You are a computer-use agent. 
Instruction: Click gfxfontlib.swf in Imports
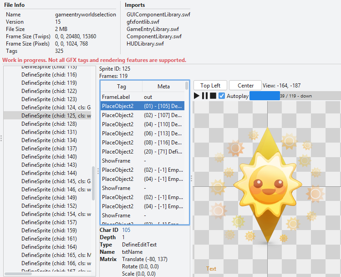coord(143,22)
